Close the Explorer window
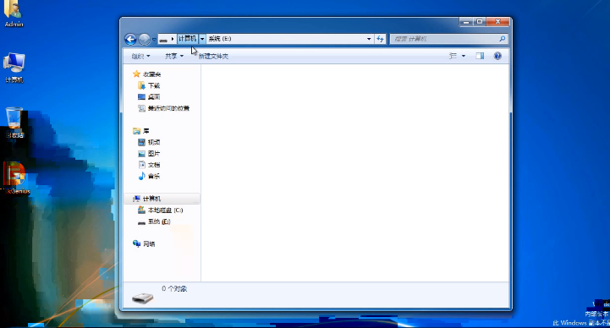Viewport: 610px width, 328px height. [x=498, y=22]
